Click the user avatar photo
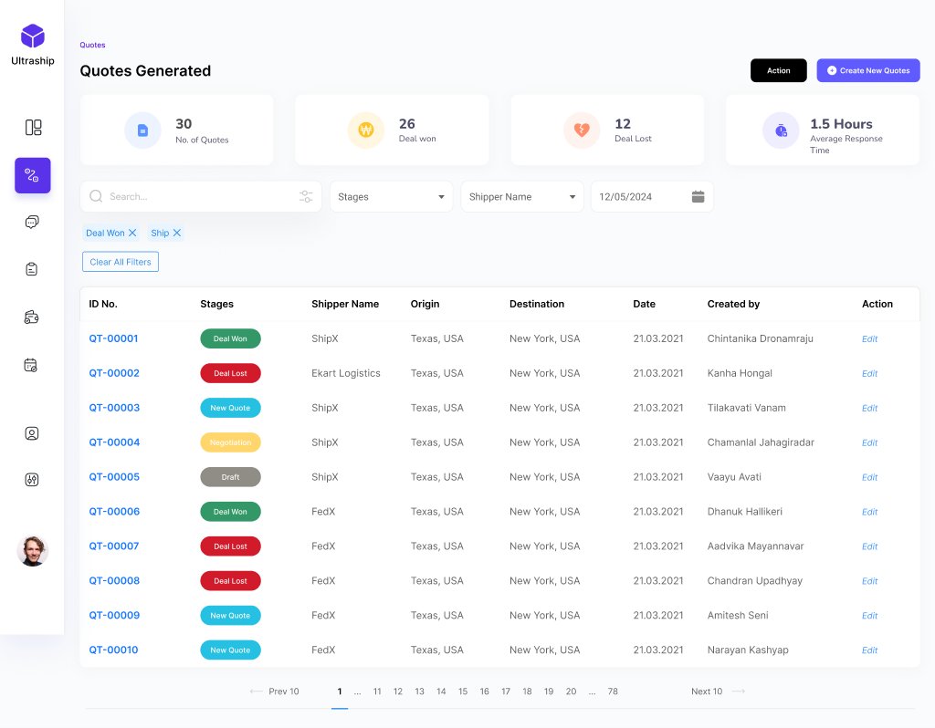The height and width of the screenshot is (728, 935). [33, 550]
